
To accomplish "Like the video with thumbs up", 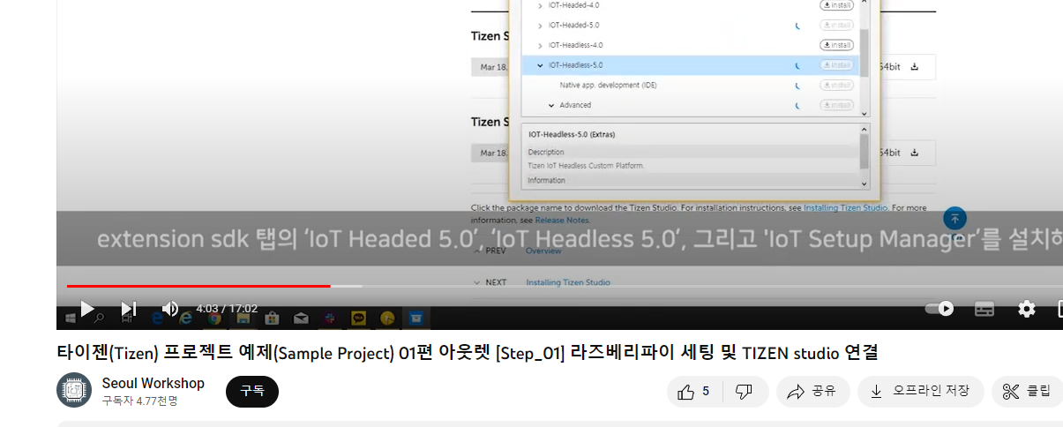I will (686, 392).
